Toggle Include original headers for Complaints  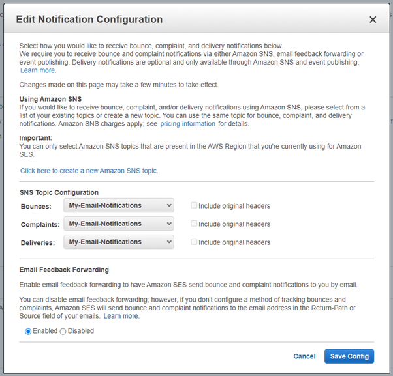[194, 224]
